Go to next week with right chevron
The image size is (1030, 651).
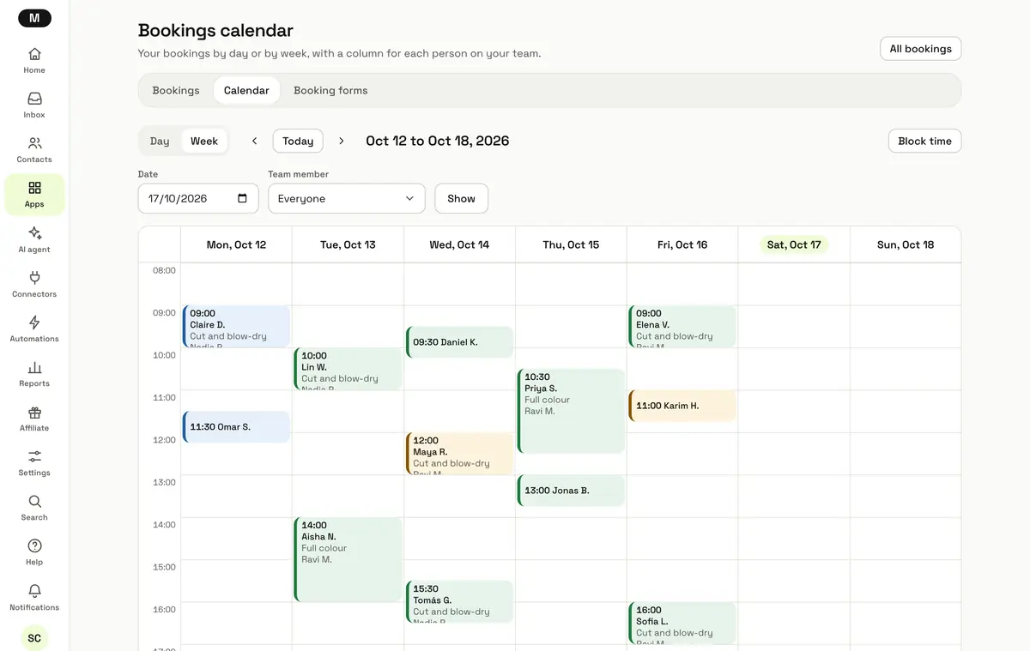click(342, 141)
